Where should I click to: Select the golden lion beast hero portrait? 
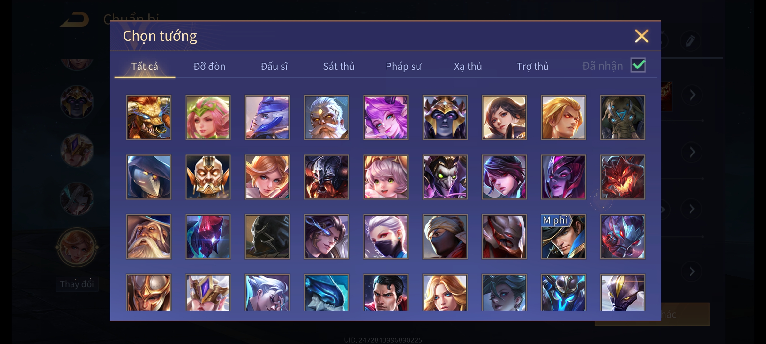click(149, 117)
